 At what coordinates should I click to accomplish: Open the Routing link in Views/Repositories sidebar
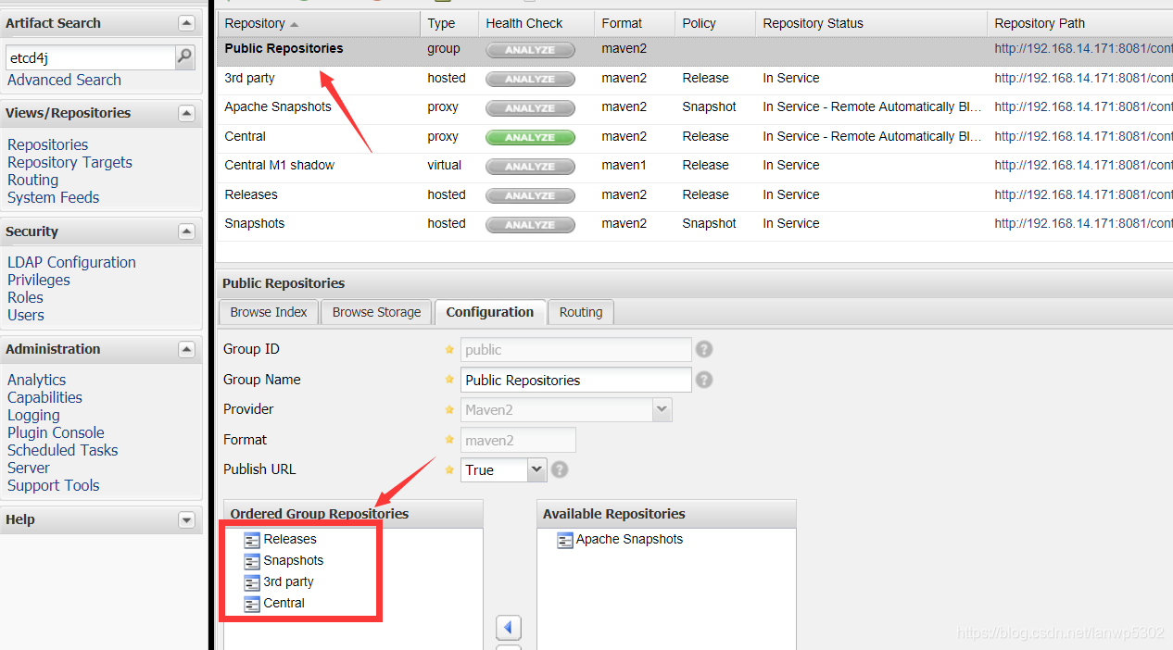tap(32, 180)
